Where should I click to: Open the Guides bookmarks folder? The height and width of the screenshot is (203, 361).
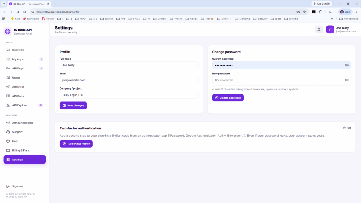[224, 19]
